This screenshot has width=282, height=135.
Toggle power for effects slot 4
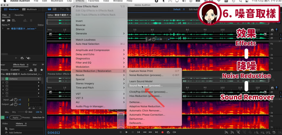(7, 90)
